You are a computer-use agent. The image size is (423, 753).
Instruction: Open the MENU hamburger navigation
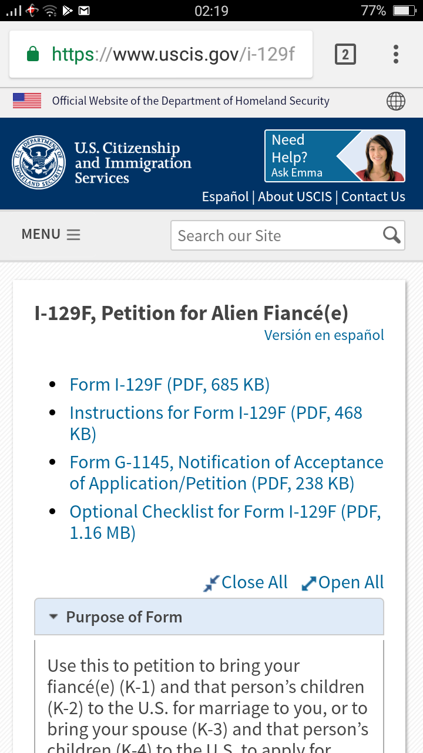coord(51,234)
